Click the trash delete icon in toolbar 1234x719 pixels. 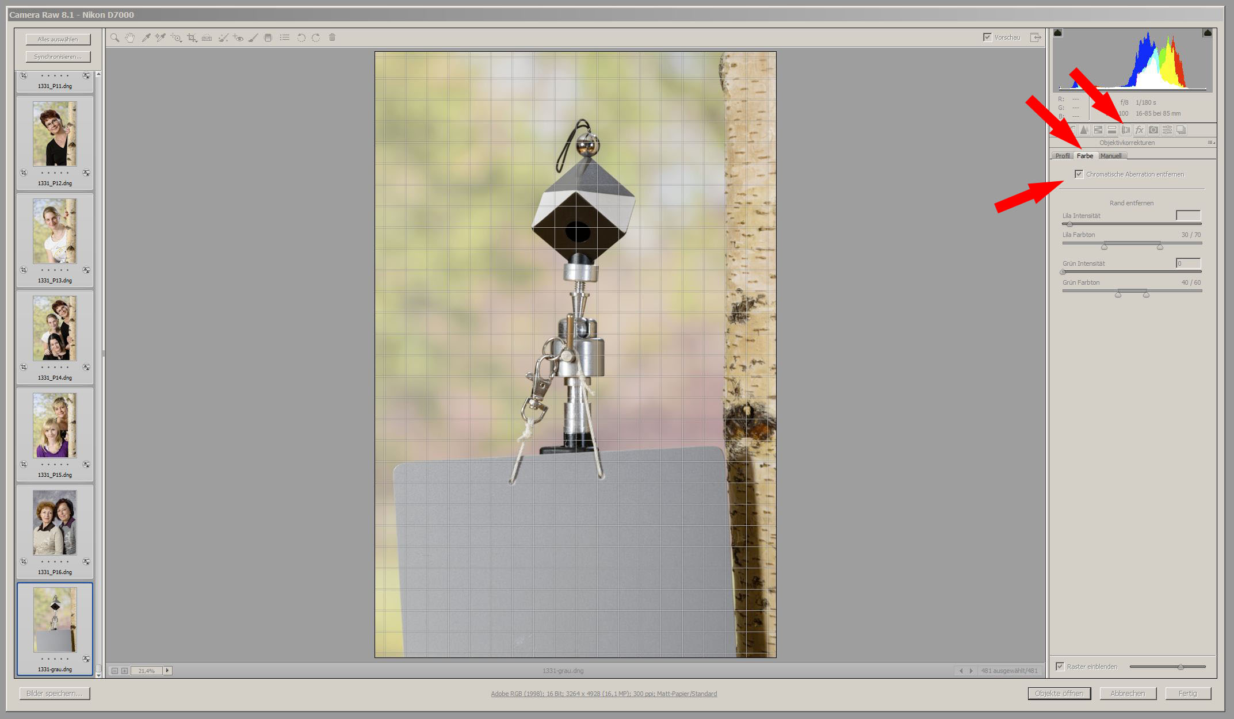click(332, 38)
